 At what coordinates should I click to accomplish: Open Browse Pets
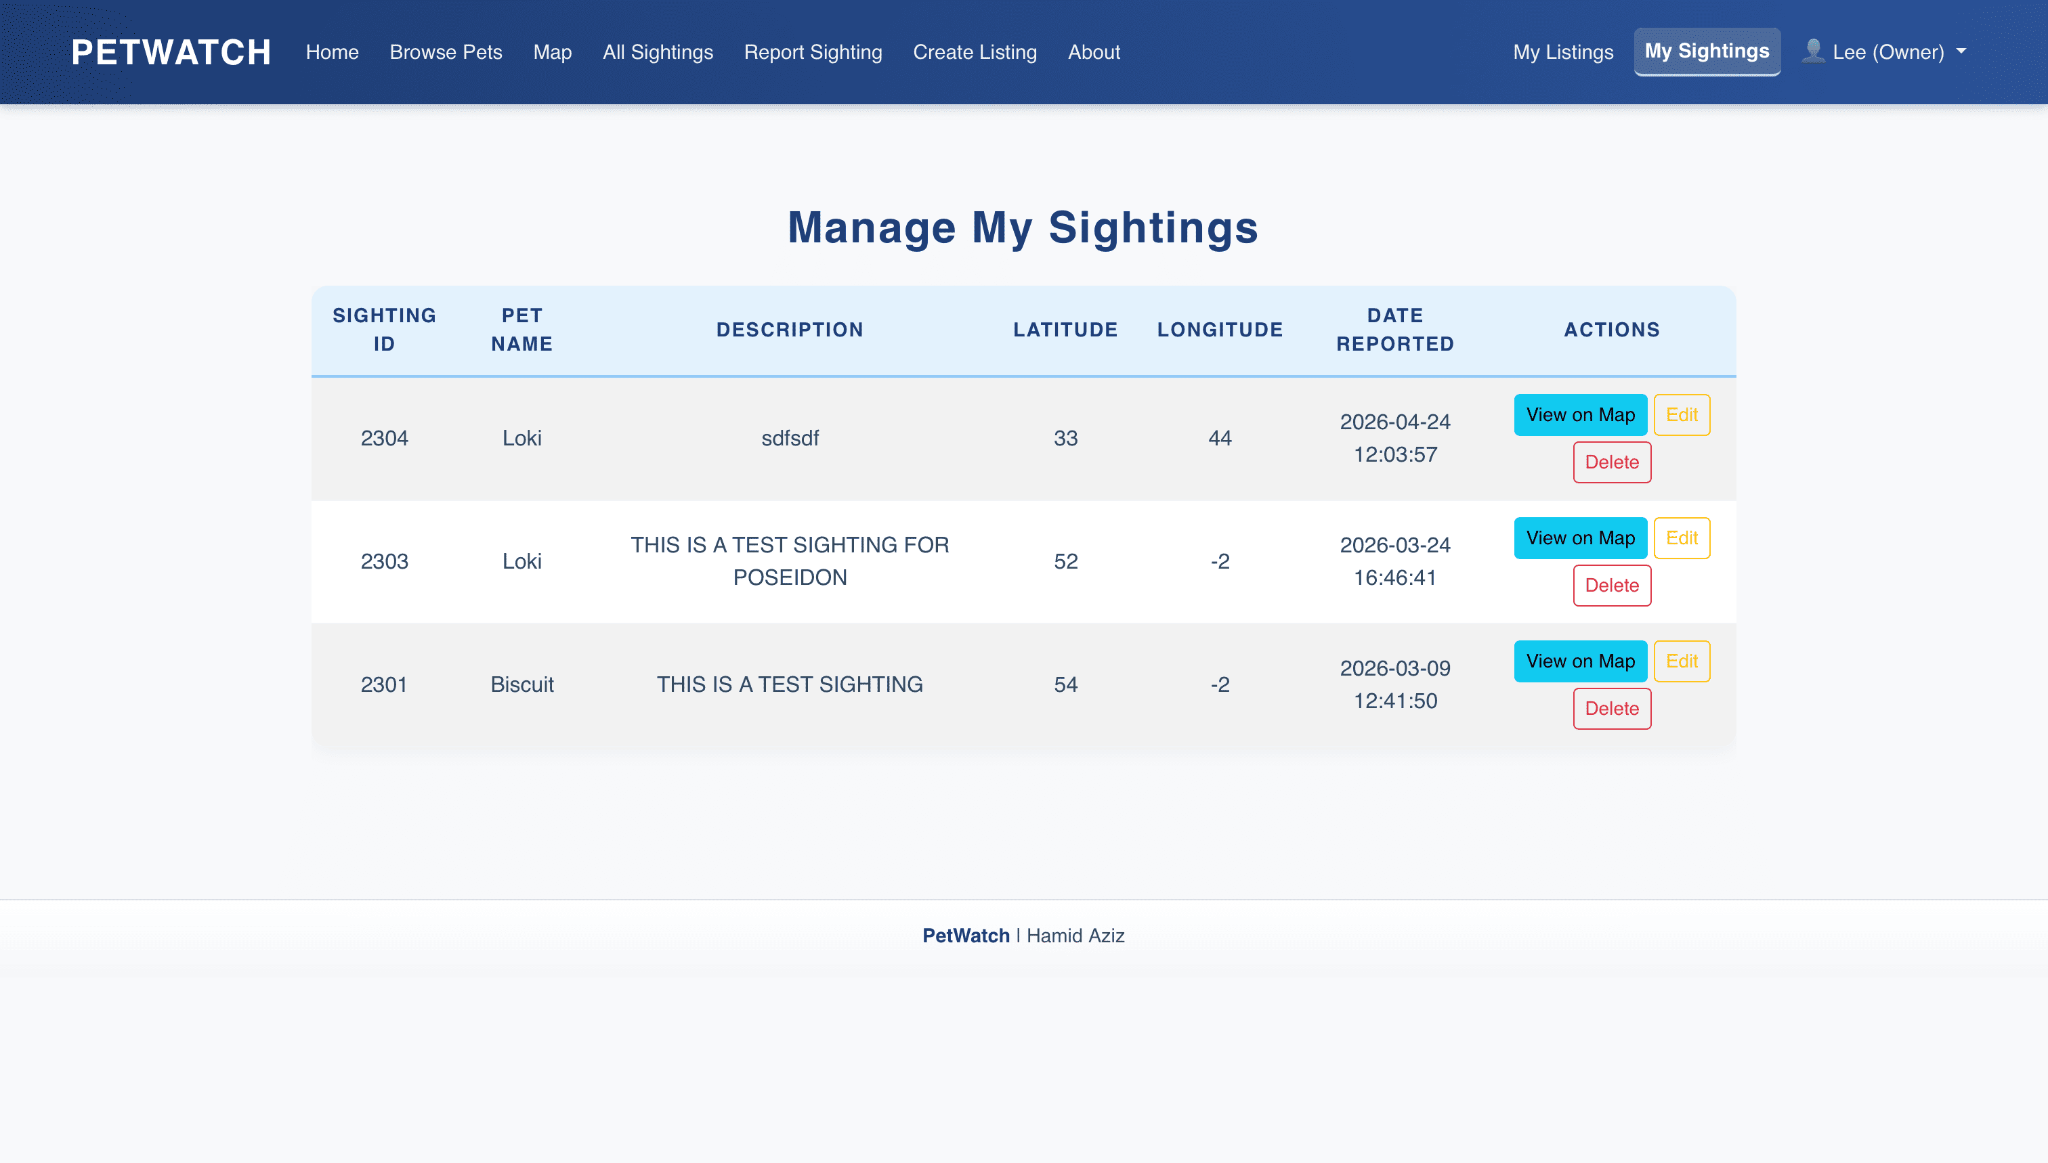click(446, 52)
